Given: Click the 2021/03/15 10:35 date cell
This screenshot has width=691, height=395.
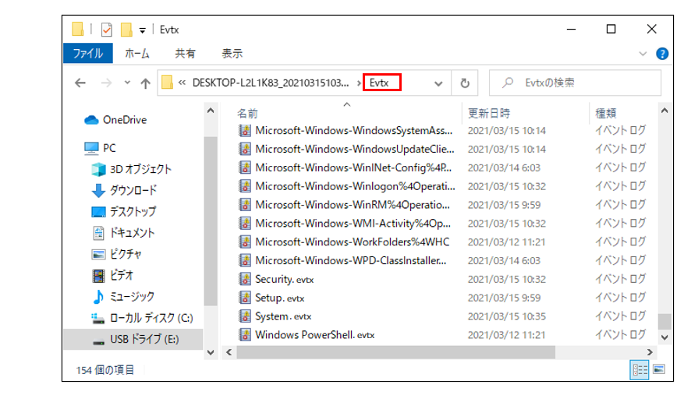Looking at the screenshot, I should point(506,316).
